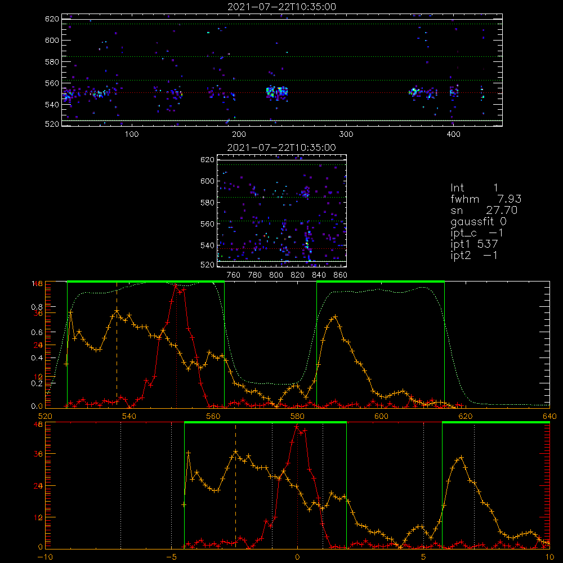
Task: Click the red curve's peak in the bottom plot
Action: click(x=297, y=427)
